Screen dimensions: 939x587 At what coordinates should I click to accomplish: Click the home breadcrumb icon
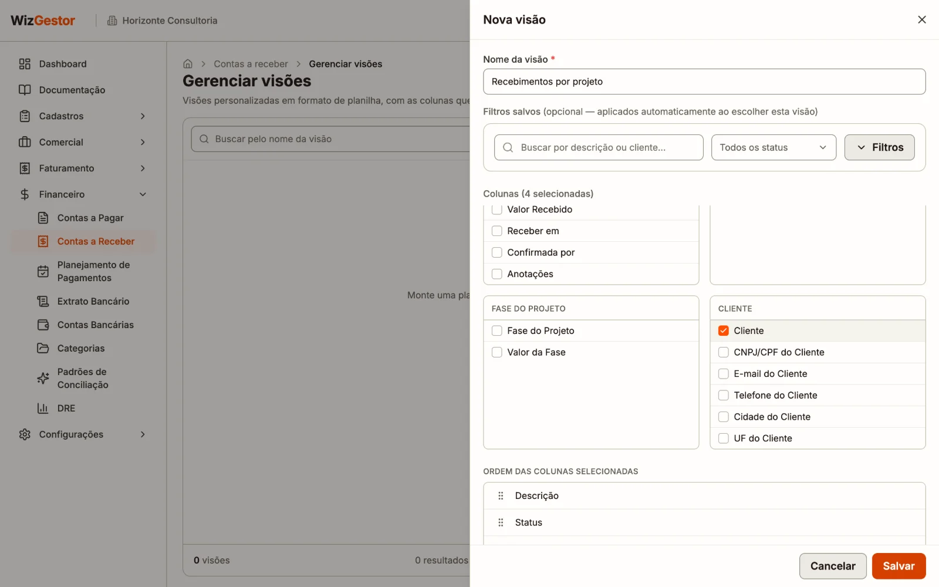tap(188, 64)
